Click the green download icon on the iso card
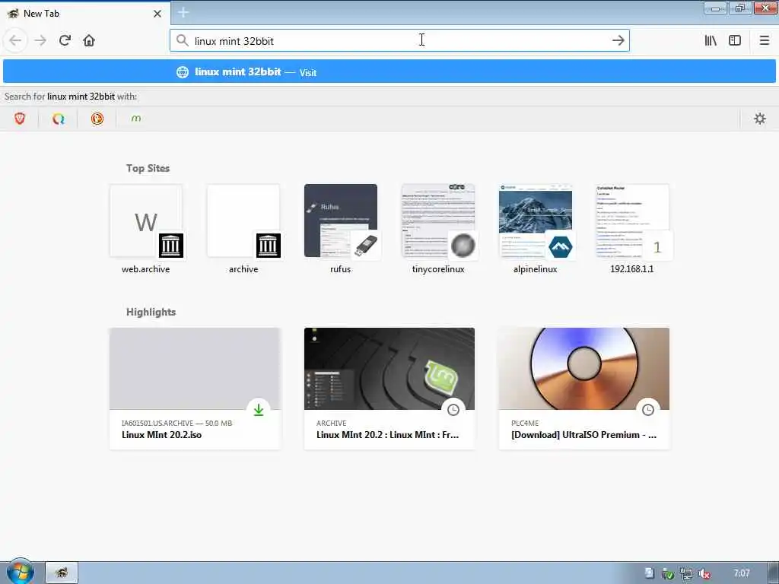Viewport: 779px width, 584px height. (x=259, y=410)
